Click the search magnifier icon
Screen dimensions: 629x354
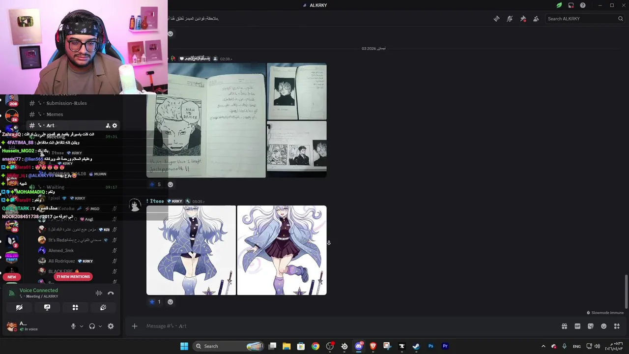(x=620, y=19)
